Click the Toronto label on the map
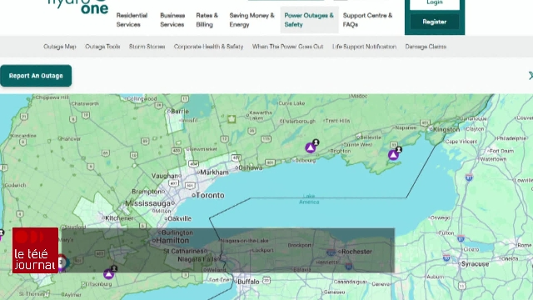 tap(210, 195)
